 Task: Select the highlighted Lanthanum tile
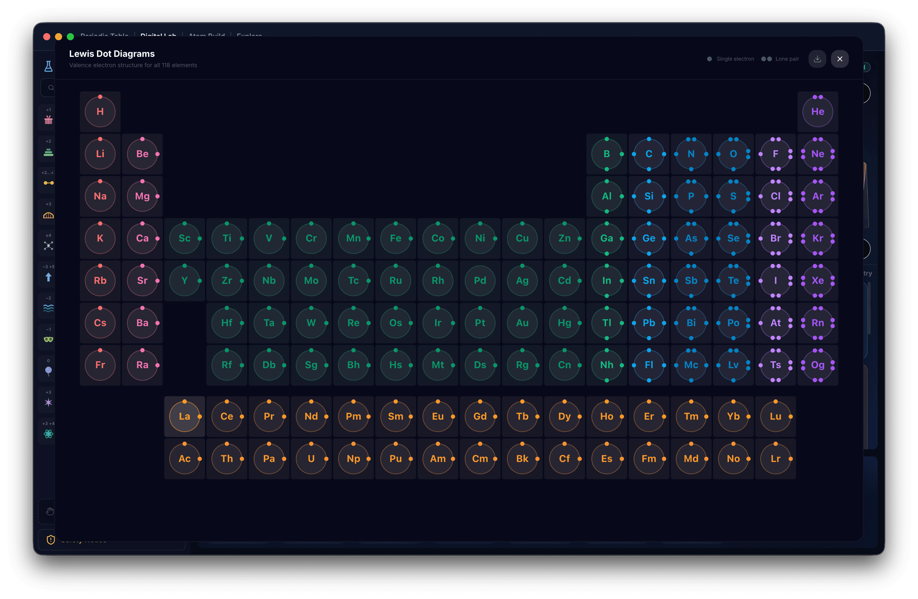184,416
